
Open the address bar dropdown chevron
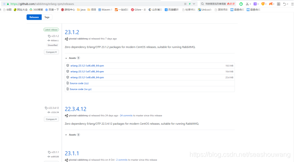tap(194, 4)
